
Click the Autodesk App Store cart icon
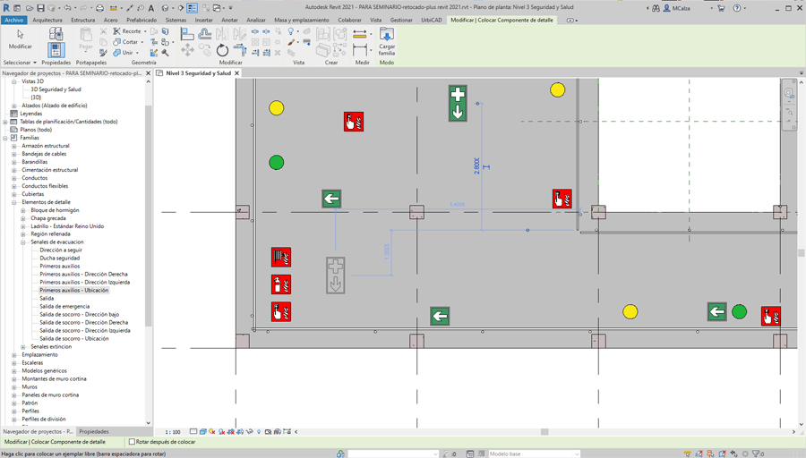(x=721, y=8)
